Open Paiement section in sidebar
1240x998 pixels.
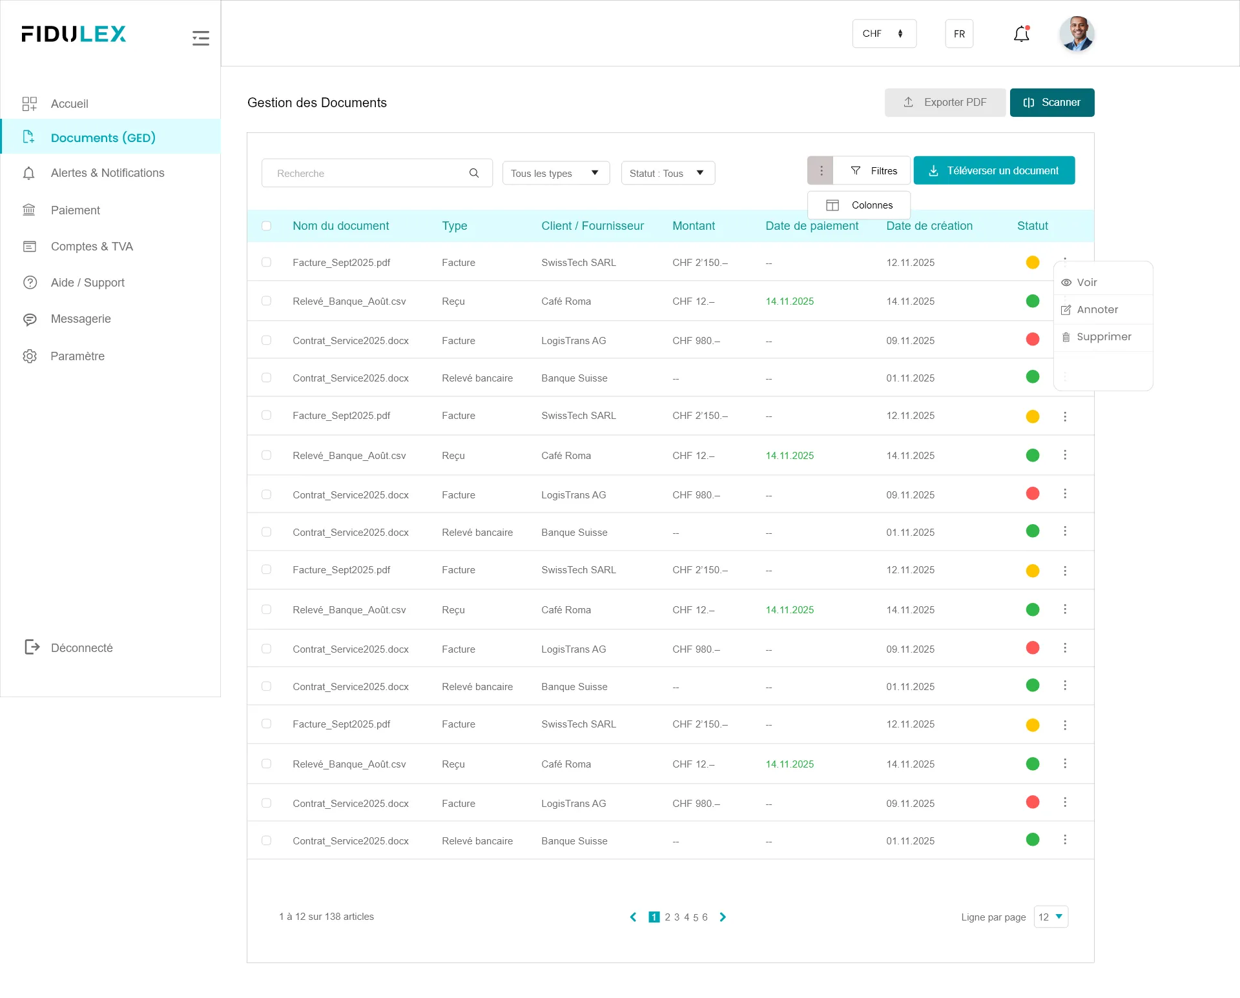[x=76, y=210]
